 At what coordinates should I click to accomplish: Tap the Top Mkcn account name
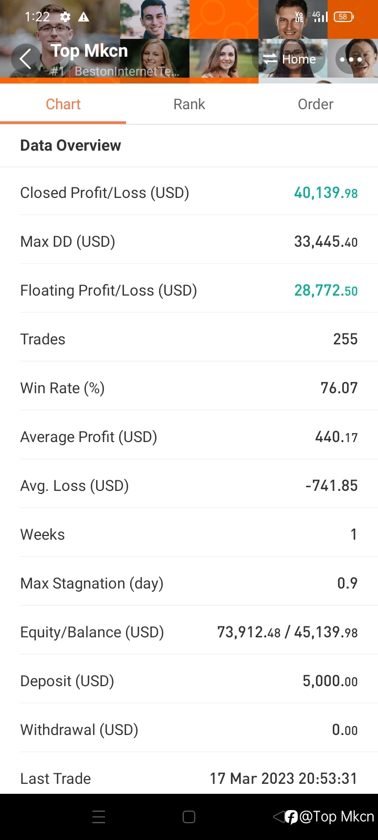tap(89, 51)
